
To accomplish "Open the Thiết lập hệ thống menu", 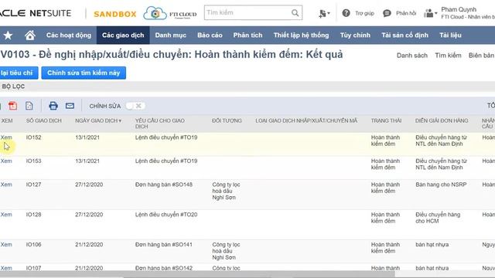I will pos(301,36).
